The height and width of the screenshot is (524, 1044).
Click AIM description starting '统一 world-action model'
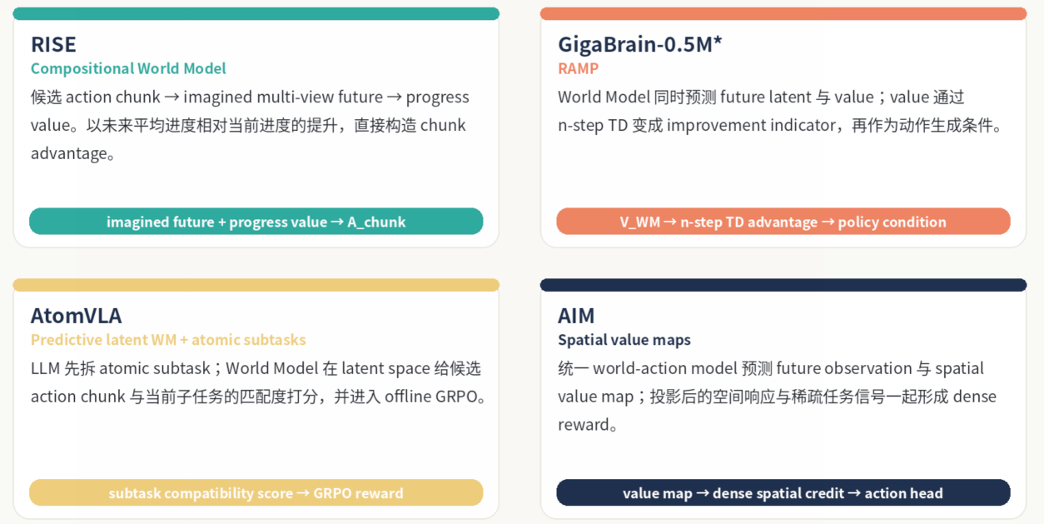[x=777, y=397]
